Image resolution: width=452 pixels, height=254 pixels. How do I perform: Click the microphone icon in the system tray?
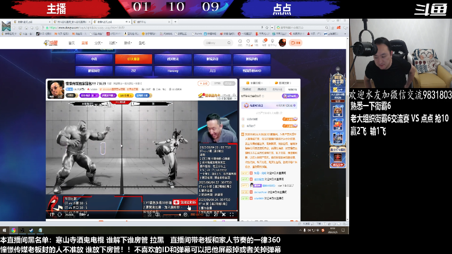(x=305, y=230)
